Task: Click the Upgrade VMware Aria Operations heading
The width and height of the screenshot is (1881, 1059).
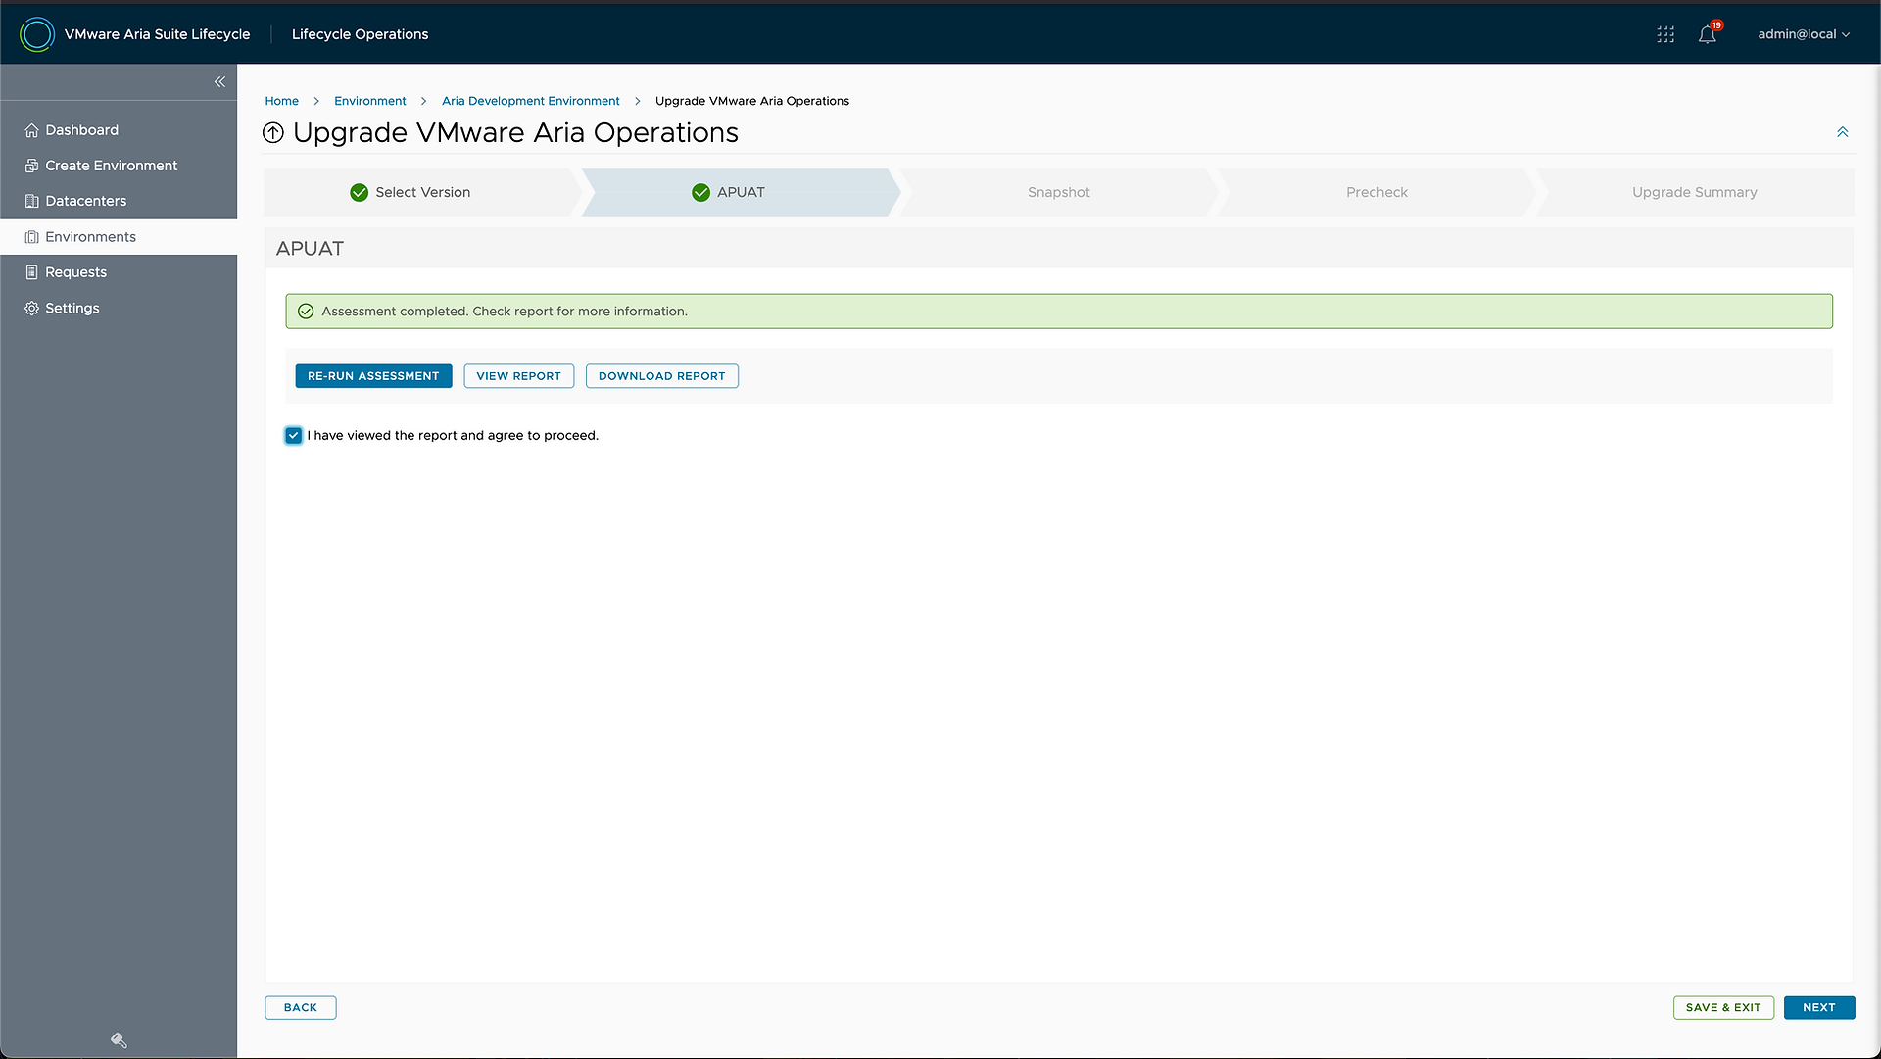Action: coord(515,133)
